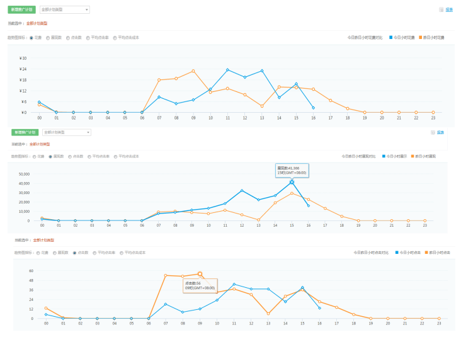Click the top 新增推广计划 green button

(21, 10)
